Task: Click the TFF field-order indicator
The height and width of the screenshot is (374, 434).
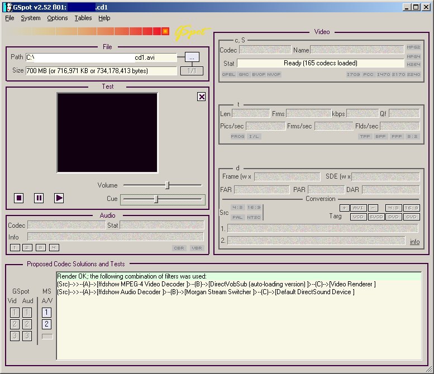Action: coord(365,136)
